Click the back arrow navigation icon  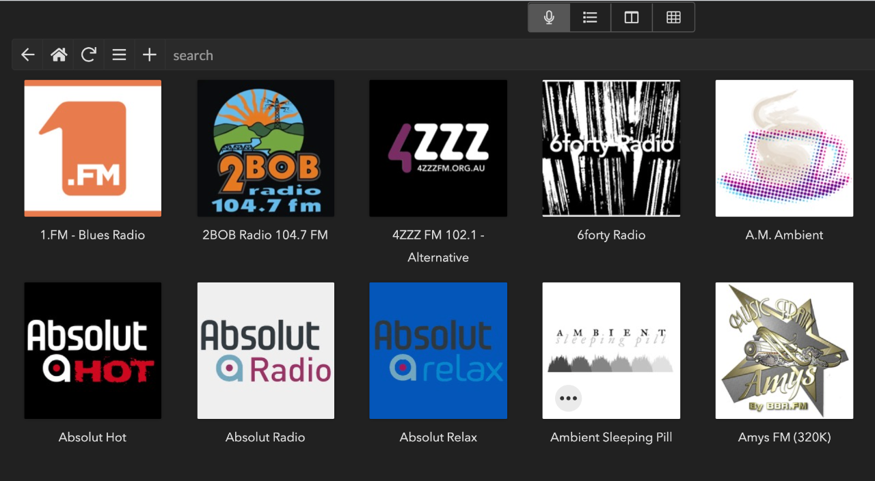point(28,55)
